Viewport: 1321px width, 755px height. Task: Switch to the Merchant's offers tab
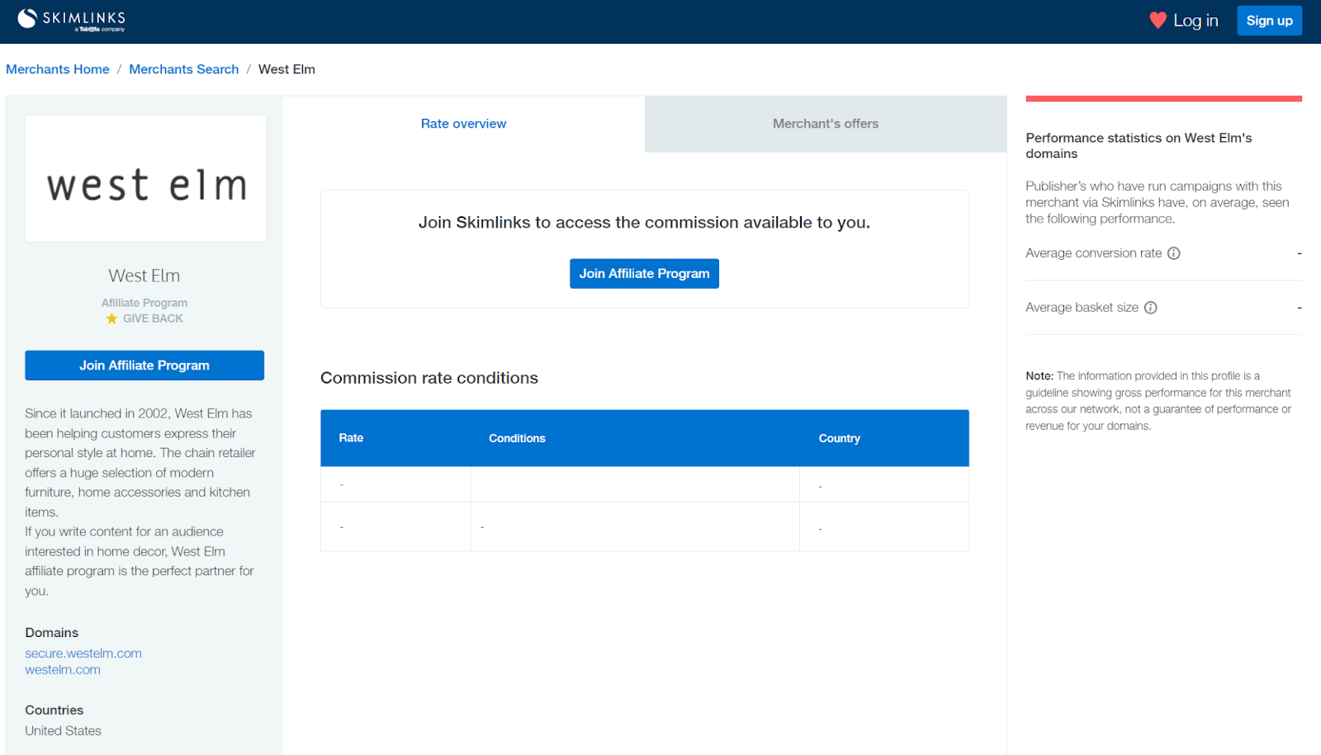(x=826, y=124)
